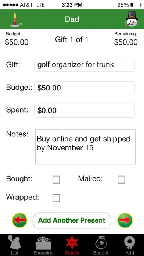Tap the candle icon in header
The height and width of the screenshot is (256, 144).
pyautogui.click(x=16, y=19)
